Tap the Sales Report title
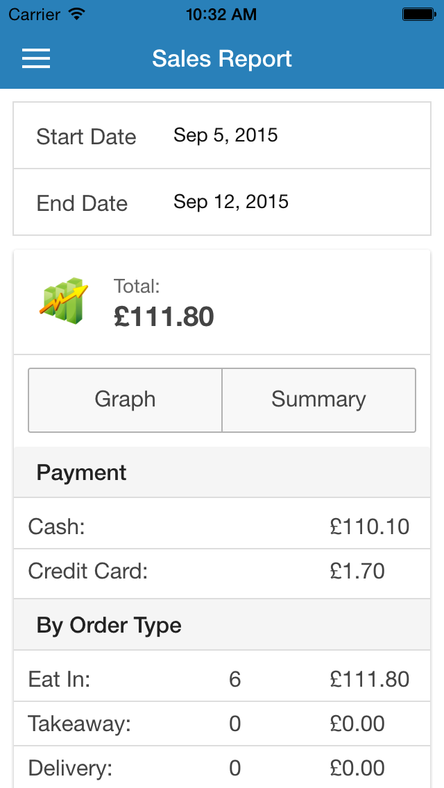This screenshot has height=788, width=444. [222, 59]
